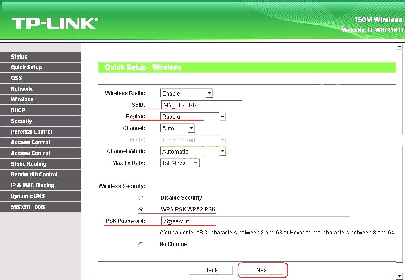Screen dimensions: 405x280
Task: Click the Max Tx Rate label
Action: coord(128,163)
